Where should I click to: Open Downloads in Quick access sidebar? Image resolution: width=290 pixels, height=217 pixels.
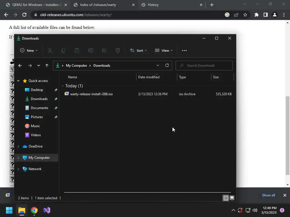click(x=39, y=99)
